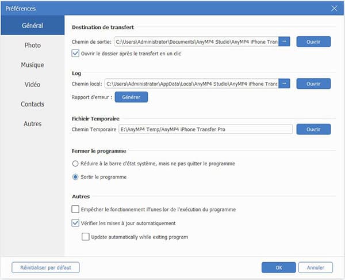Viewport: 345px width, 280px height.
Task: Open the Musique preferences tab
Action: pyautogui.click(x=32, y=65)
